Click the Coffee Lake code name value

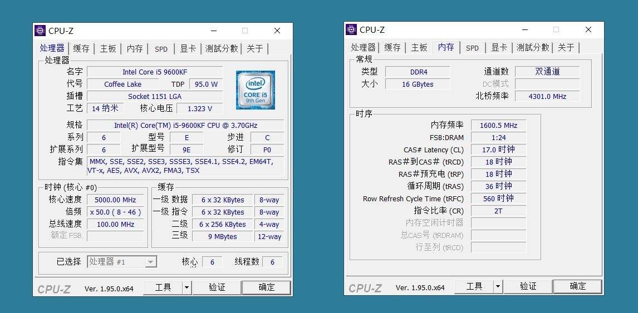(x=123, y=84)
